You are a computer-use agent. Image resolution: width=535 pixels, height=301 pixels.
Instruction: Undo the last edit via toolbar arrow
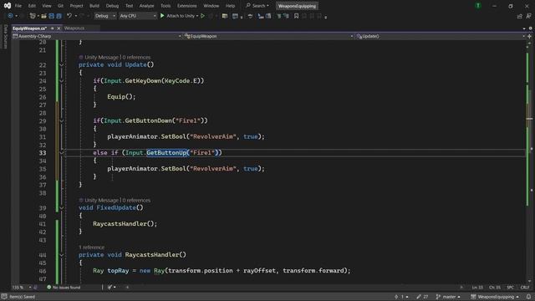[69, 16]
